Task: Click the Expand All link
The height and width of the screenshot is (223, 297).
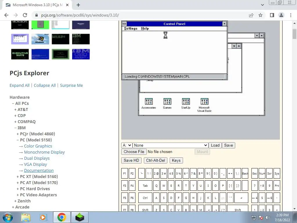Action: (19, 85)
